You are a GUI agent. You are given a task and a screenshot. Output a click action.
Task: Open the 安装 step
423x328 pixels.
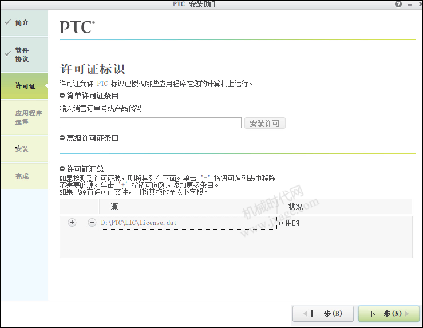coord(24,149)
